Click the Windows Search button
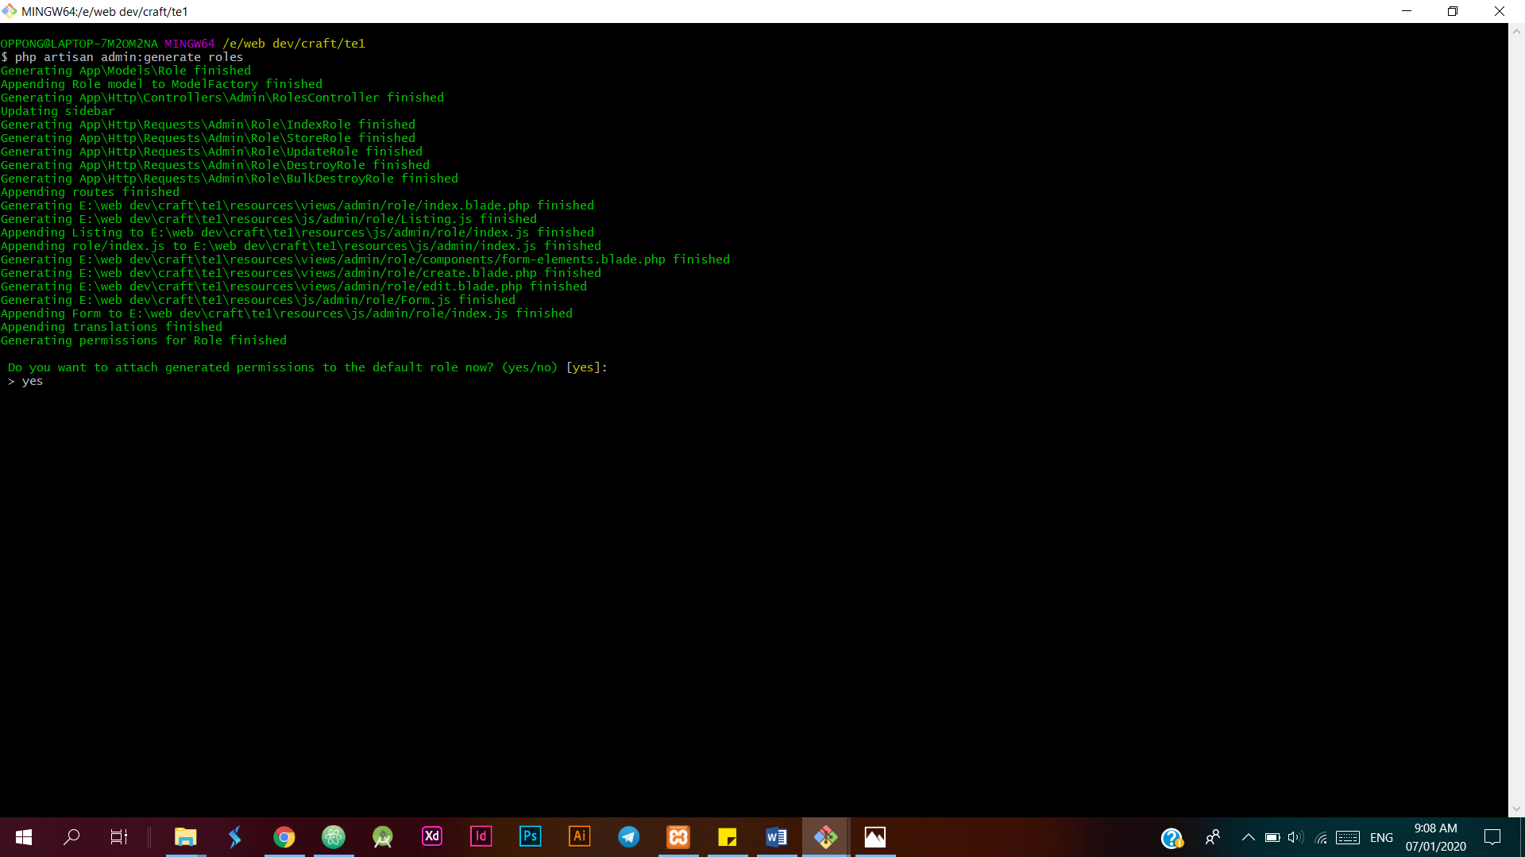Screen dimensions: 1525x857 coord(71,836)
